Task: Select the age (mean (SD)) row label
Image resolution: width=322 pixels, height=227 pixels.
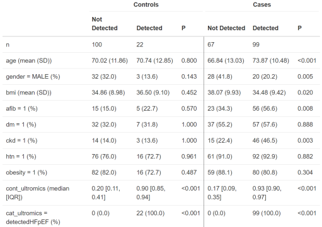Action: tap(29, 61)
